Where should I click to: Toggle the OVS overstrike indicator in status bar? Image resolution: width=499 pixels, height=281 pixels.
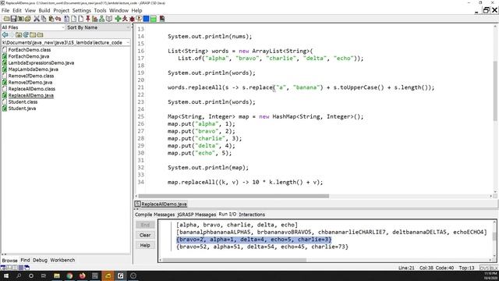(484, 268)
